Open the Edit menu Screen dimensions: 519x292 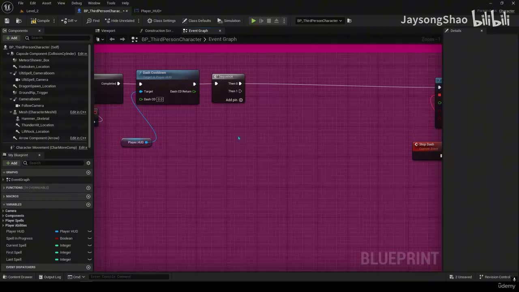click(33, 3)
